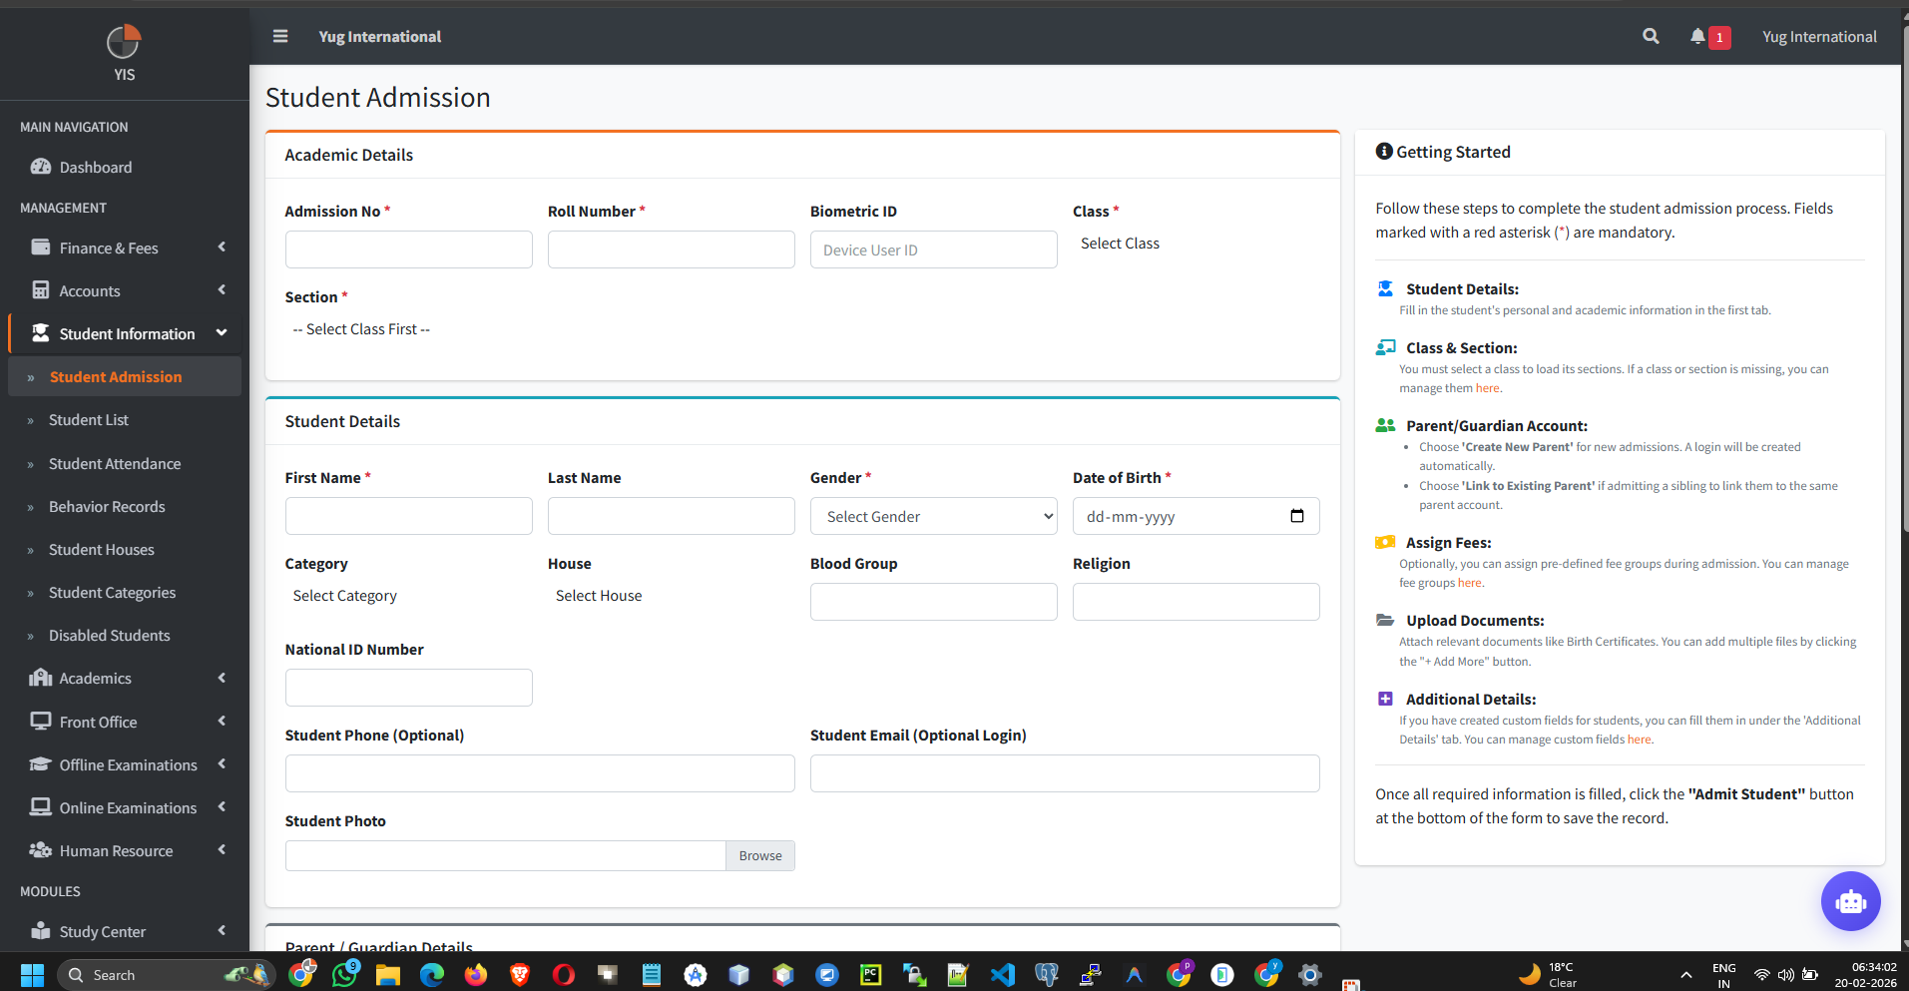Open the Date of Birth calendar picker
This screenshot has width=1909, height=991.
pyautogui.click(x=1298, y=516)
